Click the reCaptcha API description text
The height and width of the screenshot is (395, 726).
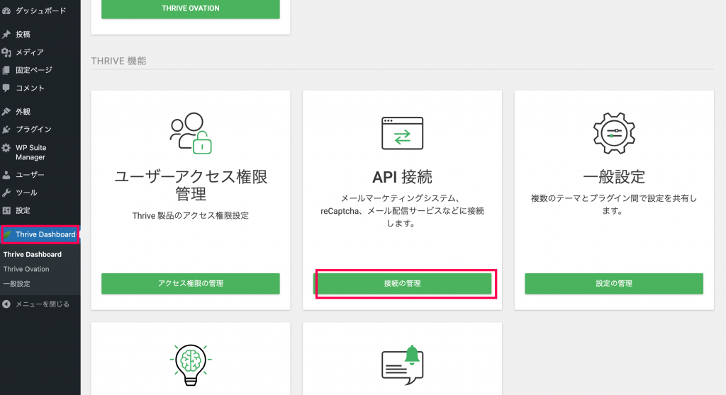click(403, 211)
